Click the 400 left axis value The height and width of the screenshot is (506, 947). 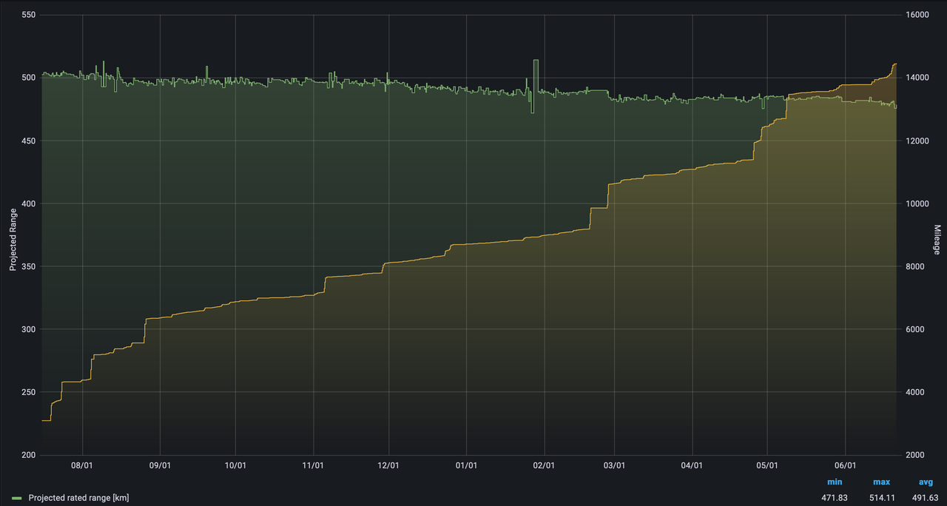click(30, 203)
